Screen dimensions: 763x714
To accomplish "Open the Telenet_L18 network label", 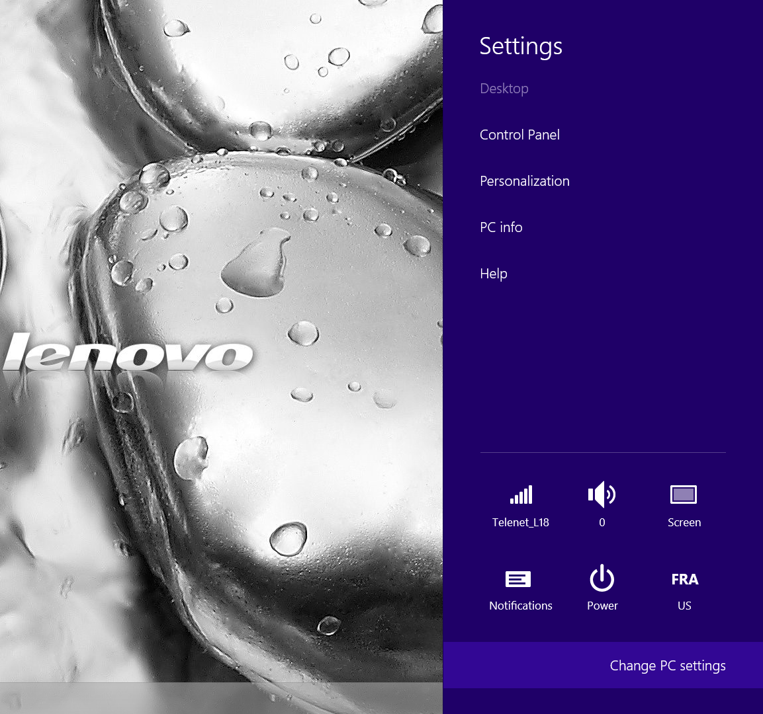I will [x=521, y=522].
